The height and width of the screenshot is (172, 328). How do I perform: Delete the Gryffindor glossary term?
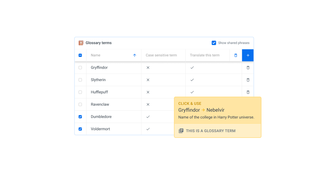coord(248,67)
